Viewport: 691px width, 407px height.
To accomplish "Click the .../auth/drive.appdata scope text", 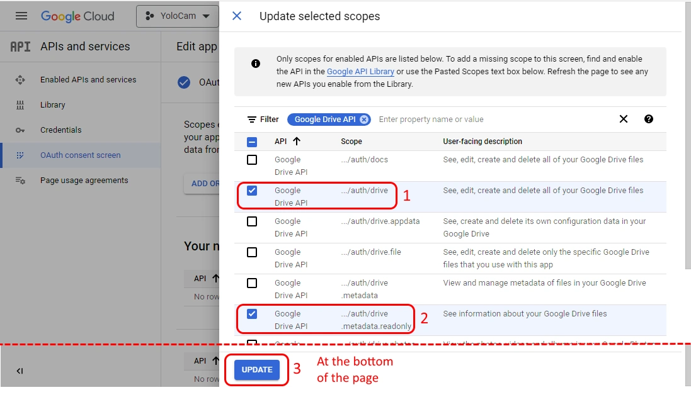I will tap(380, 221).
